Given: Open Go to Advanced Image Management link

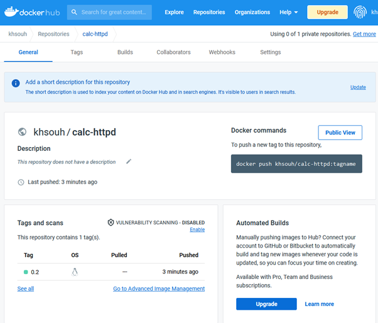Looking at the screenshot, I should (x=159, y=288).
